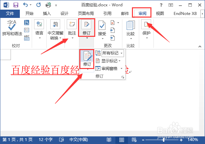Screen dimensions: 205x144
Task: Switch to the 设计 tab
Action: (x=64, y=14)
